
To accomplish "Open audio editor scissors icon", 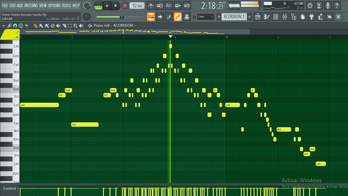I will click(x=319, y=5).
